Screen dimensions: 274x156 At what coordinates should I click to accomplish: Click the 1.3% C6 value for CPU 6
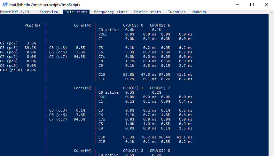pyautogui.click(x=166, y=52)
